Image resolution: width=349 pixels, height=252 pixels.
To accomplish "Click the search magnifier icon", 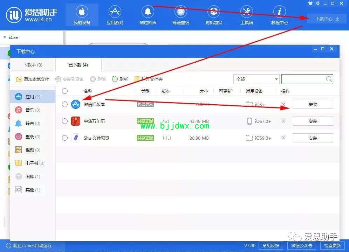I will pyautogui.click(x=329, y=79).
